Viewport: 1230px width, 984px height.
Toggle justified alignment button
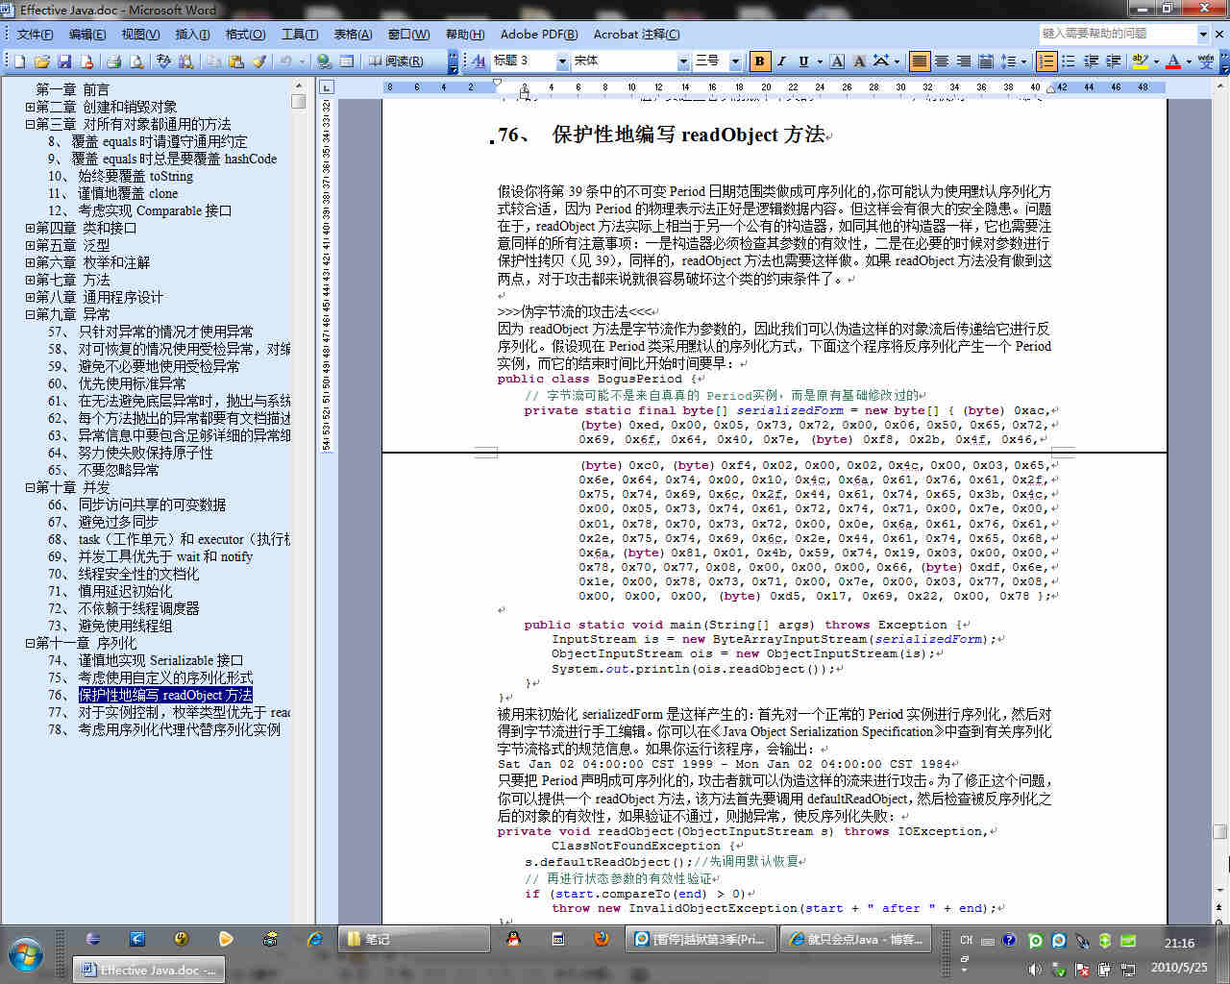coord(920,61)
